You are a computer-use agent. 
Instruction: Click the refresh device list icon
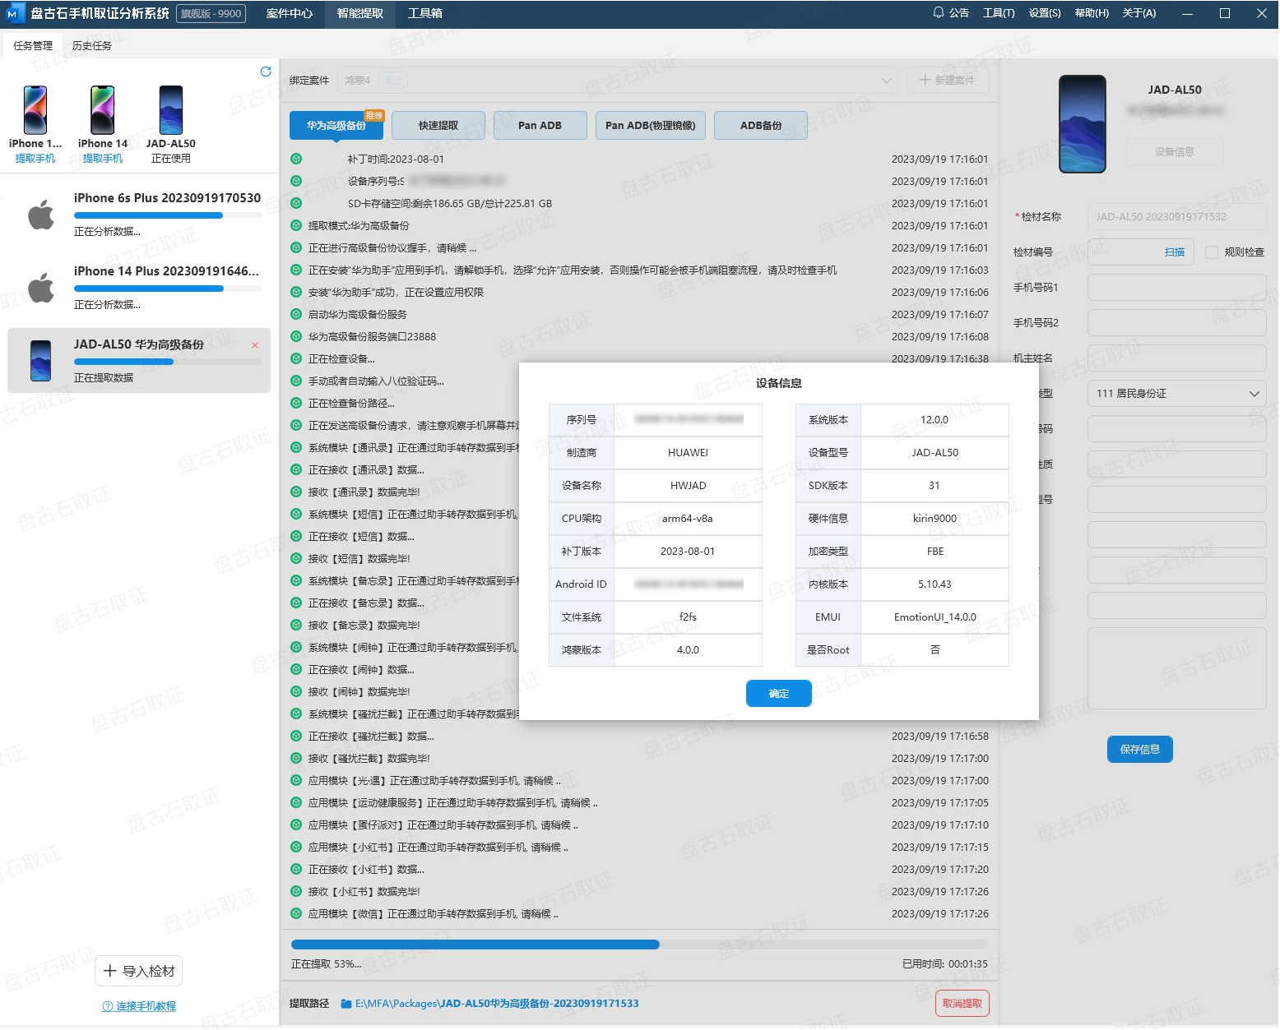tap(266, 72)
